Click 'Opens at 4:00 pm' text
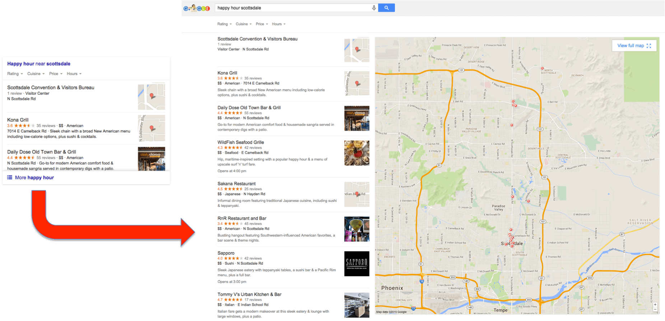The height and width of the screenshot is (321, 665). (232, 171)
